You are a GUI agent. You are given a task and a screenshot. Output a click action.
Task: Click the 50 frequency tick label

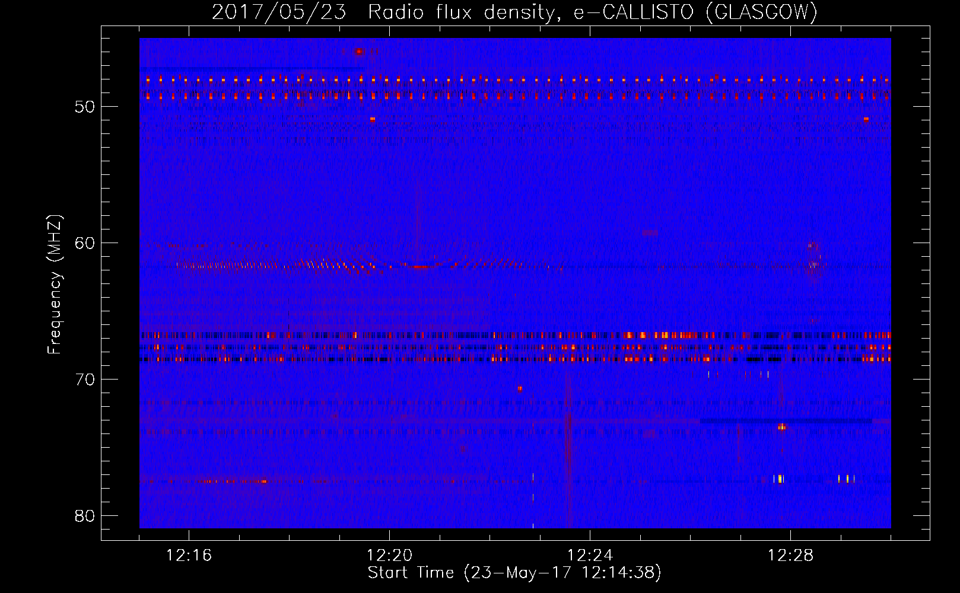[x=85, y=107]
